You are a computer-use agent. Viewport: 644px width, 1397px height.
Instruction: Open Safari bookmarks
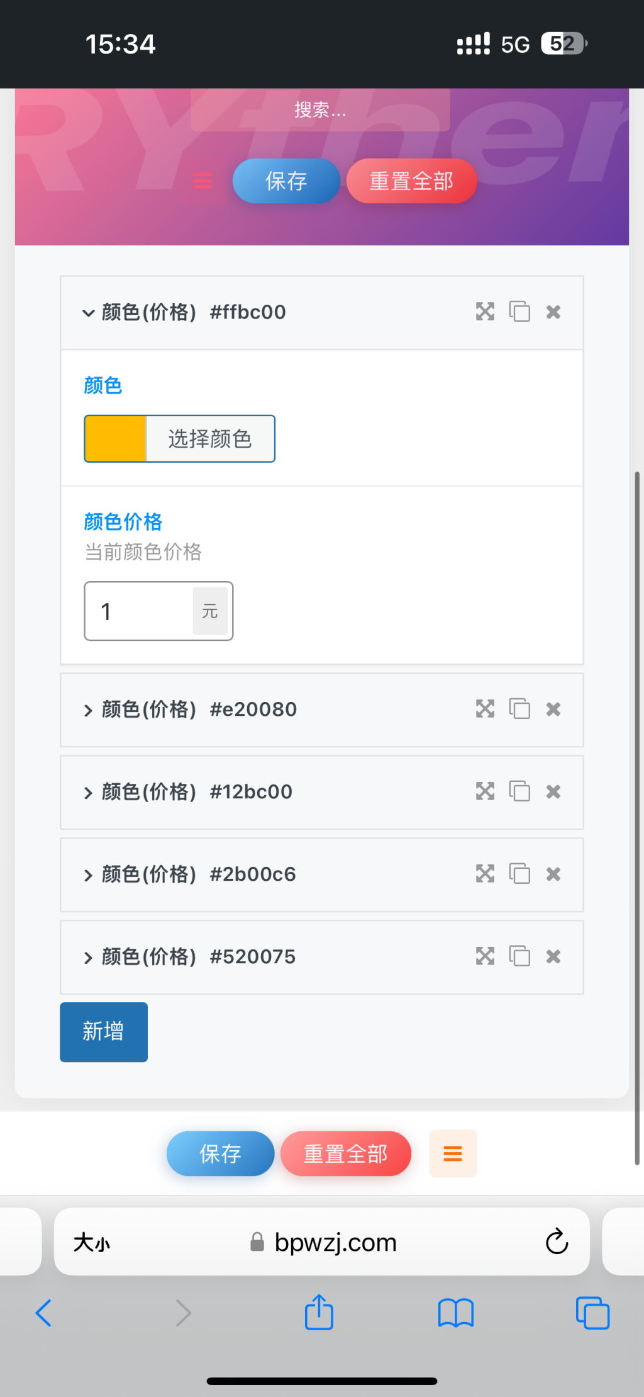455,1313
